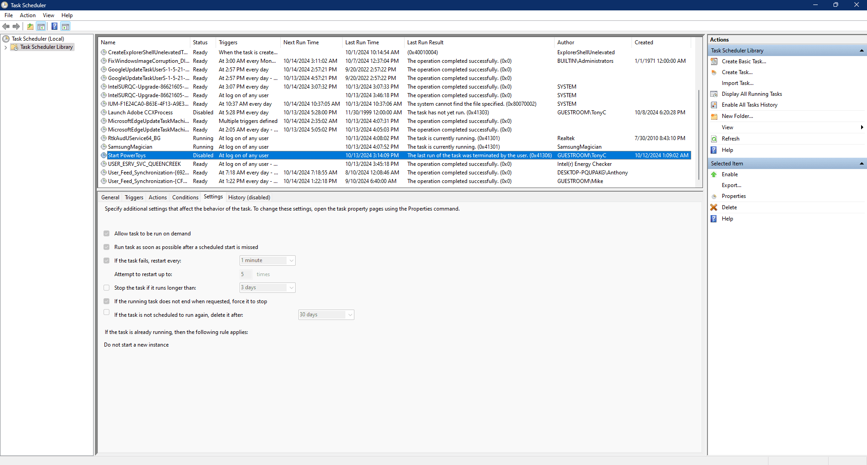Click the attempt to restart count field

click(245, 274)
